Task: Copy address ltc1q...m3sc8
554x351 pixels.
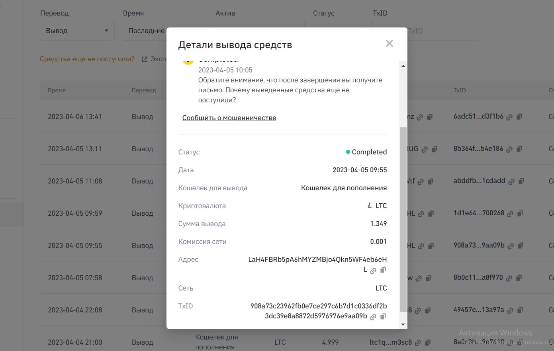Action: click(428, 343)
